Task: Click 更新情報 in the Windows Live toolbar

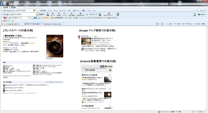Action: pos(43,11)
